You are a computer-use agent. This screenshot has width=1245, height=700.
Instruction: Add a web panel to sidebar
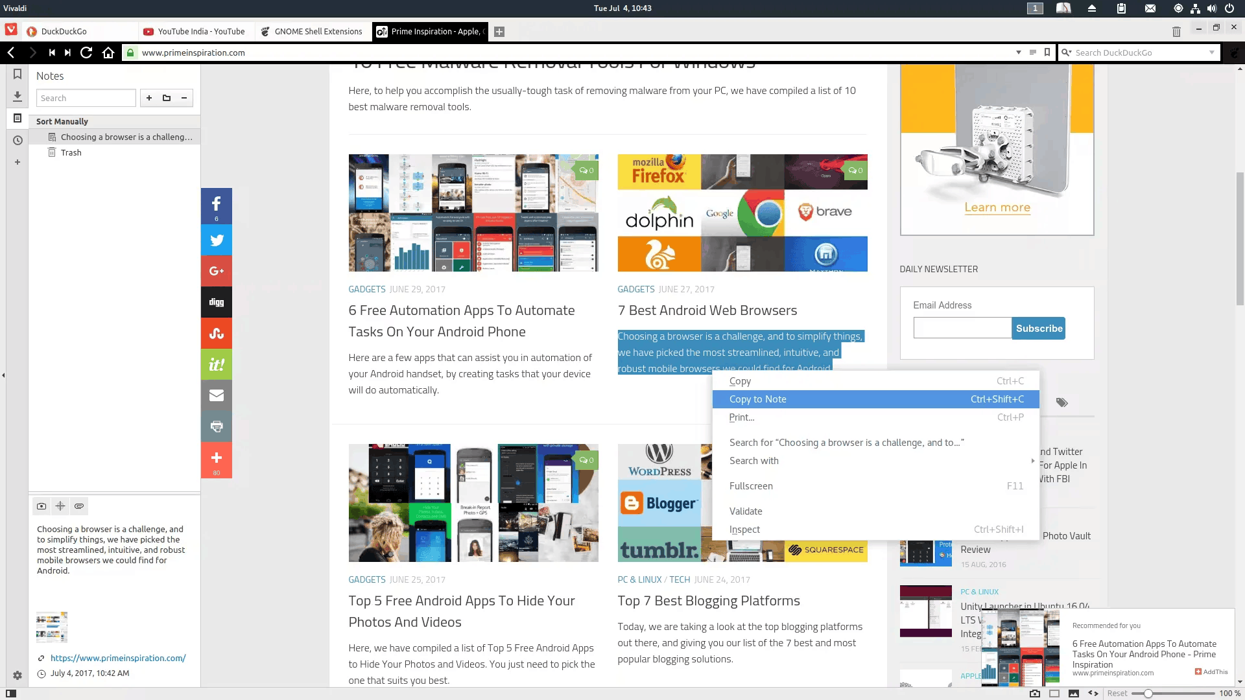click(18, 162)
